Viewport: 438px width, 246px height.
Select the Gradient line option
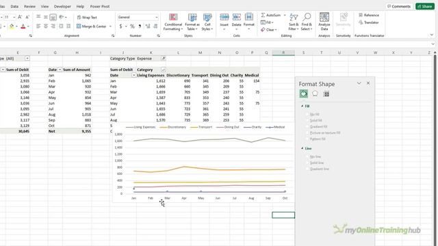[318, 169]
